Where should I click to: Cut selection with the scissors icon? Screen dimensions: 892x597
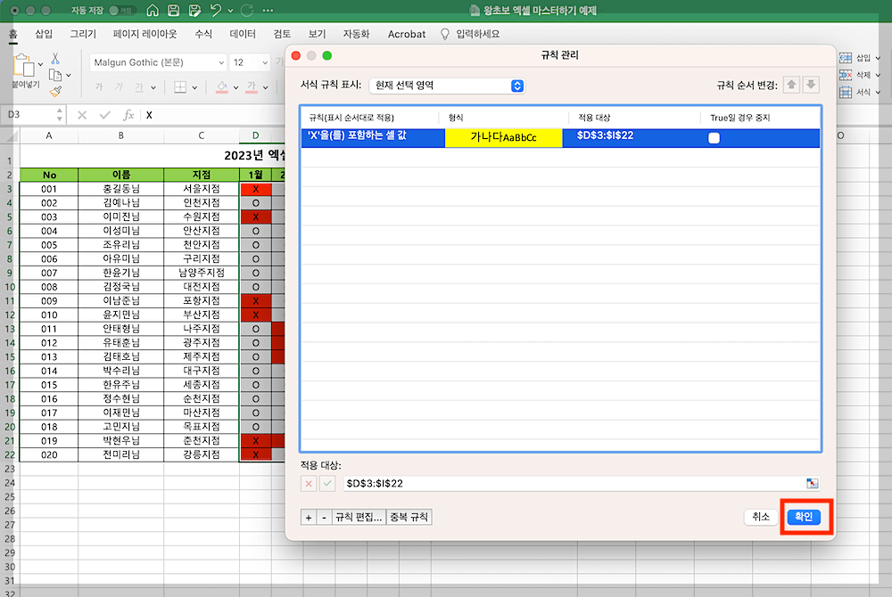55,59
